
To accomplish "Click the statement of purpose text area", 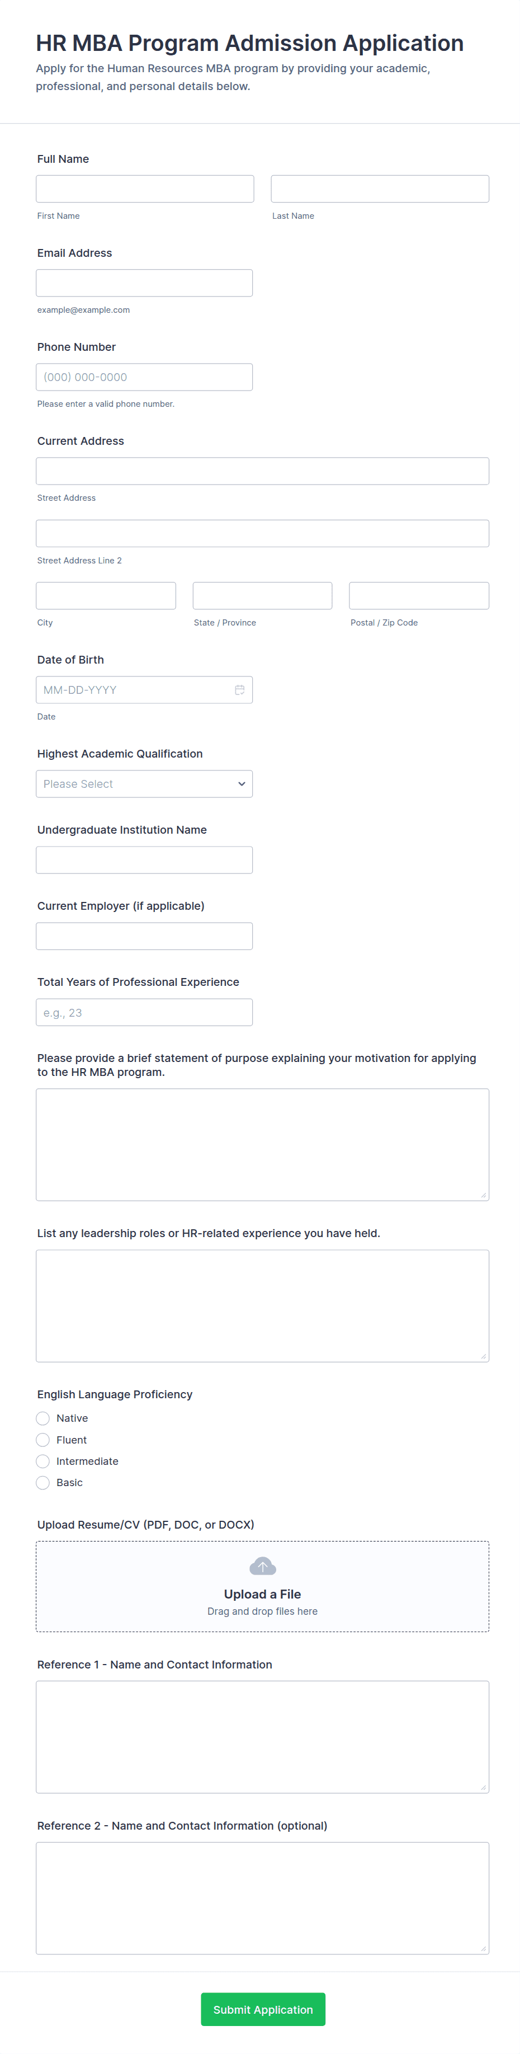I will 262,1145.
